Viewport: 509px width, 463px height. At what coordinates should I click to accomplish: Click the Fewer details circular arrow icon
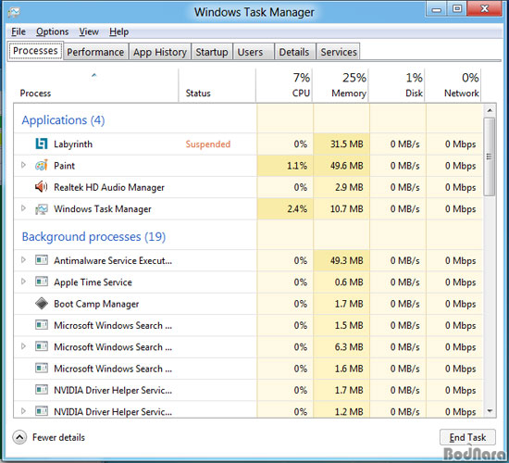[x=19, y=437]
